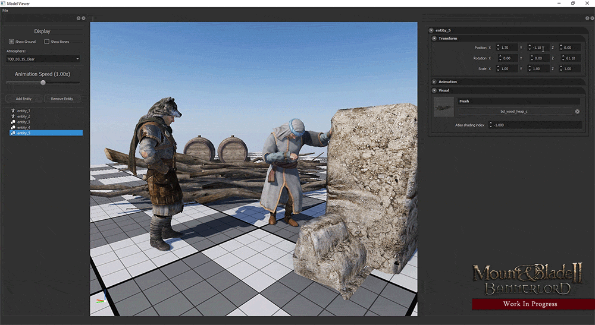This screenshot has width=595, height=325.
Task: Enable the Show Bones checkbox
Action: (x=47, y=42)
